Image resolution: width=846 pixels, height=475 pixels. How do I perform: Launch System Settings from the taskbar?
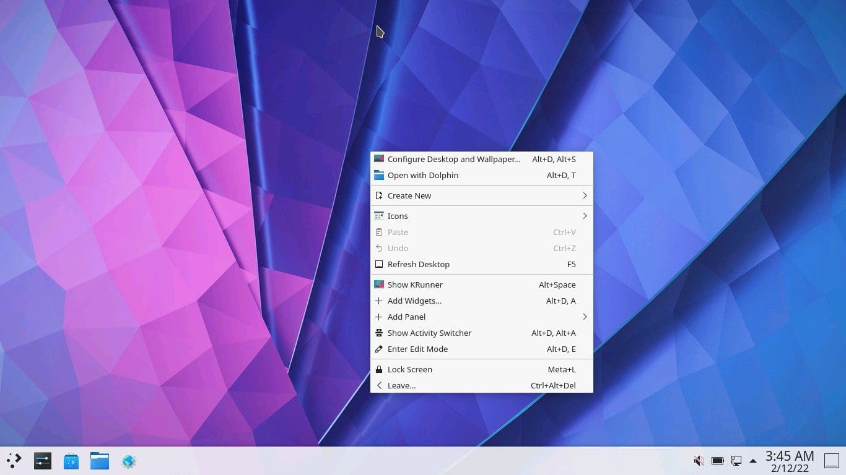pyautogui.click(x=43, y=461)
